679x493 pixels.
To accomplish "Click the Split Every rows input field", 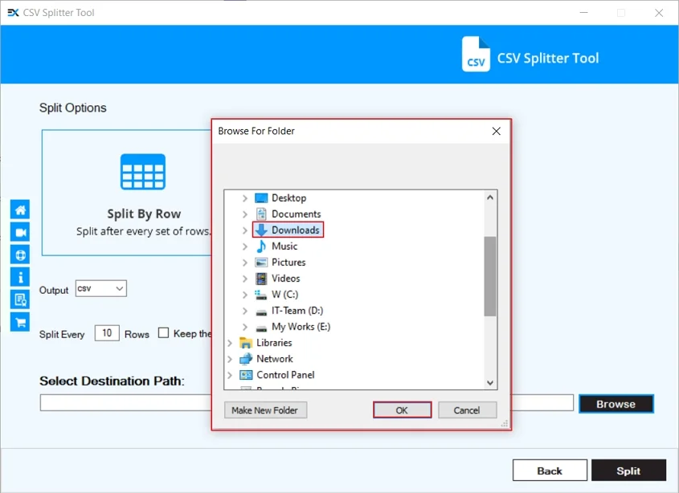I will pos(107,333).
